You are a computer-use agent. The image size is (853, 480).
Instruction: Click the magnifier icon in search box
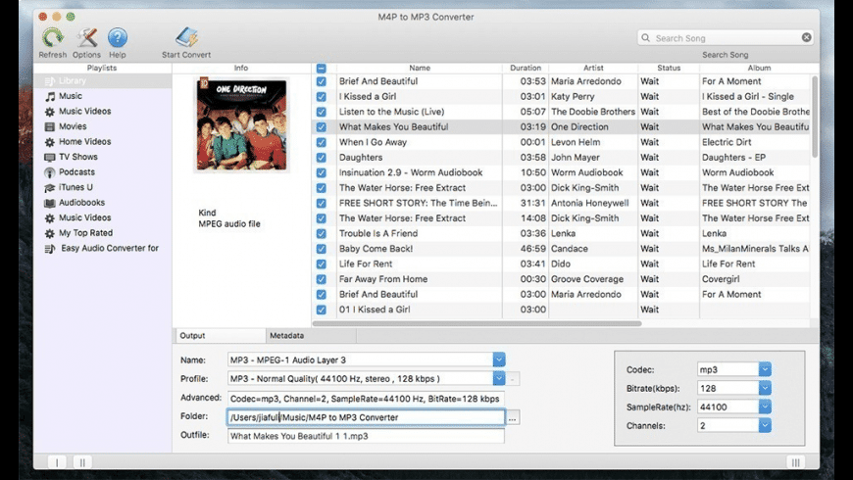coord(646,38)
